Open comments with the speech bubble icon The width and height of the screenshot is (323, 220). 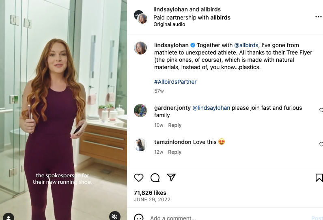tap(155, 178)
